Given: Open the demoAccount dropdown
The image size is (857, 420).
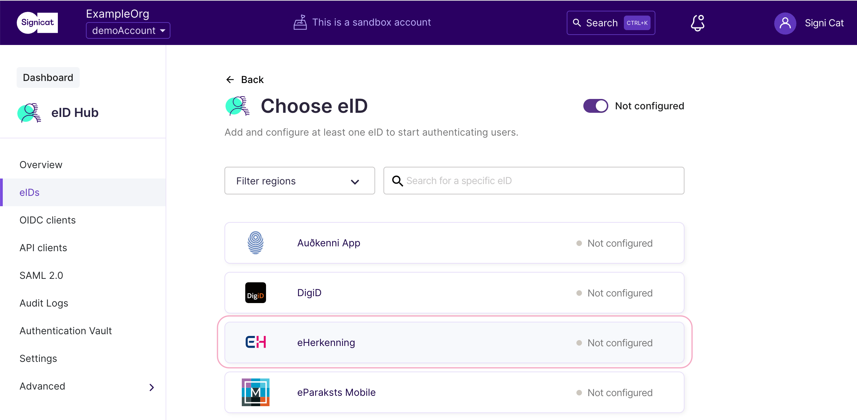Looking at the screenshot, I should (x=127, y=30).
